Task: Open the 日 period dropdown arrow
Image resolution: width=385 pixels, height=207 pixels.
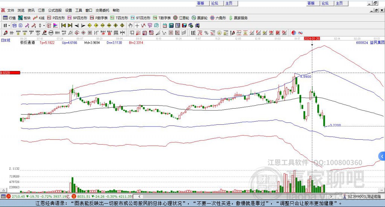Action: tap(9, 26)
